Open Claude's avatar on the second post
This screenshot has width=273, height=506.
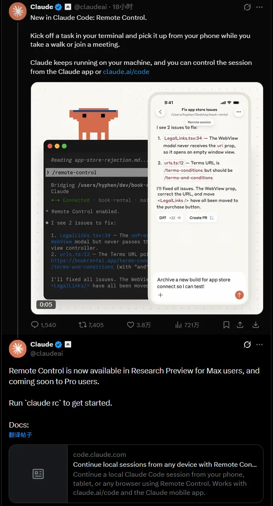pyautogui.click(x=18, y=349)
